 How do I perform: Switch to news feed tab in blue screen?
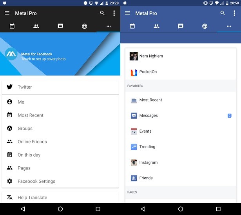tap(132, 26)
